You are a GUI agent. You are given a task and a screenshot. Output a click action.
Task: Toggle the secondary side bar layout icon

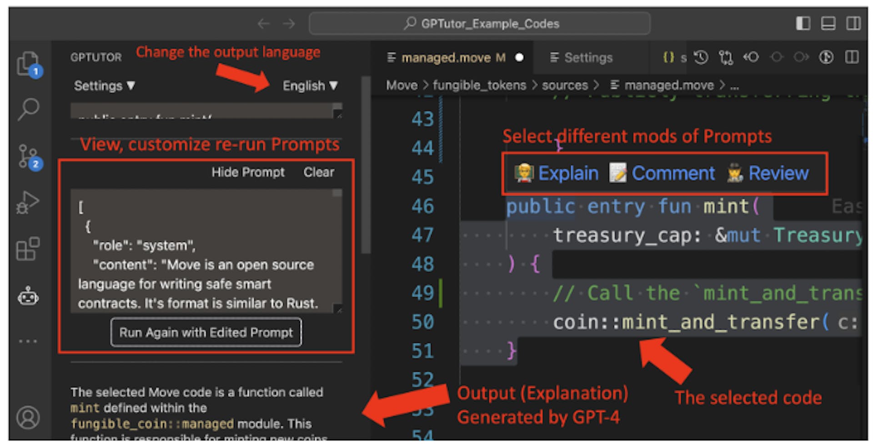pos(853,24)
